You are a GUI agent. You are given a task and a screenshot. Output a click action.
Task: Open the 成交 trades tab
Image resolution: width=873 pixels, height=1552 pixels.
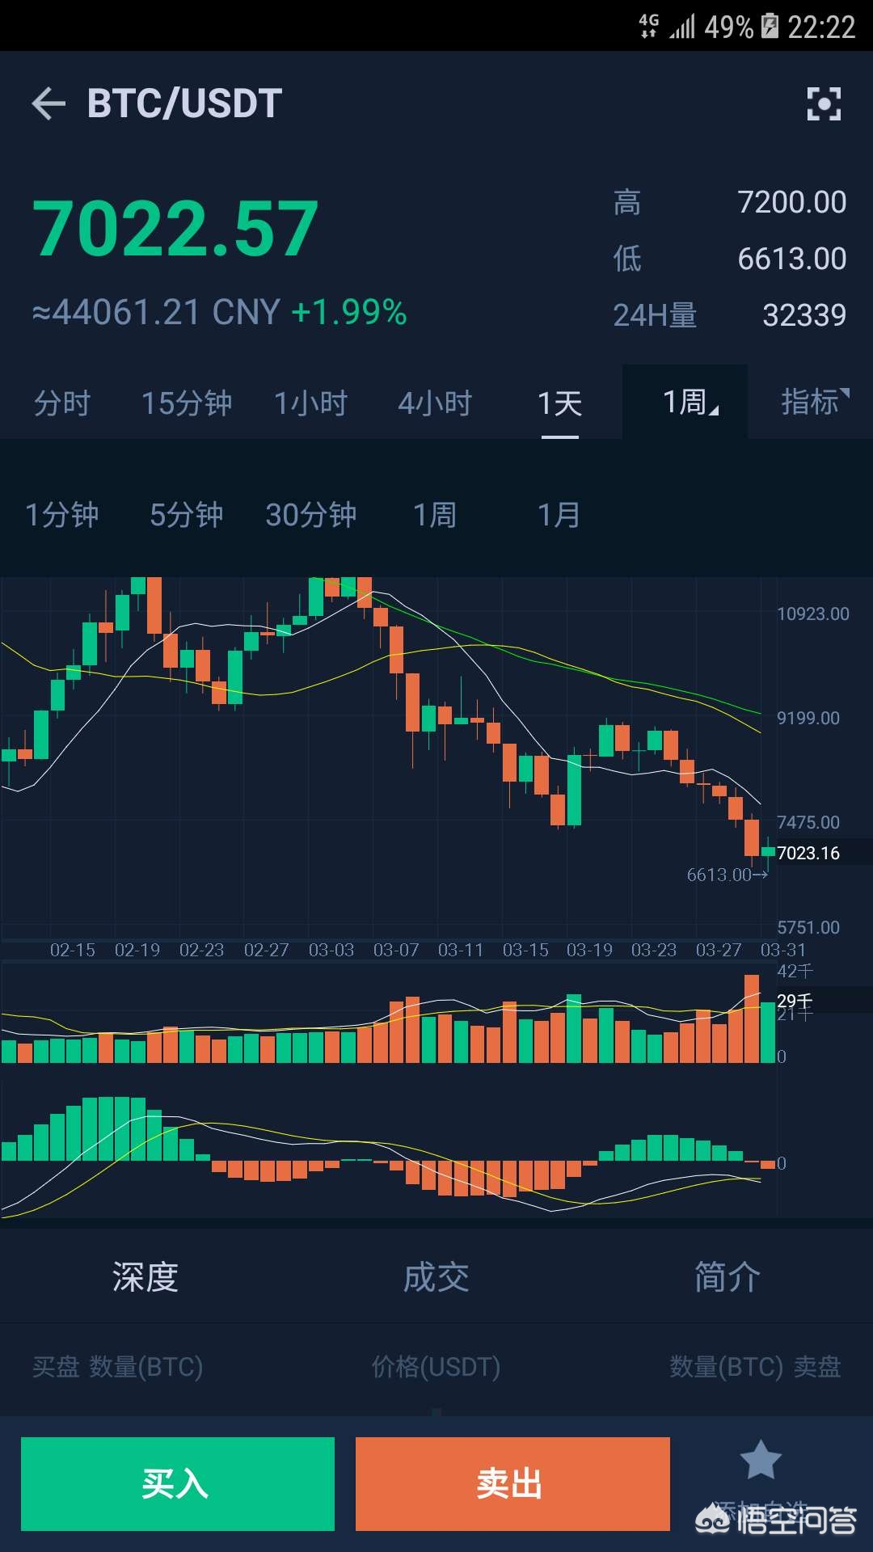click(436, 1276)
